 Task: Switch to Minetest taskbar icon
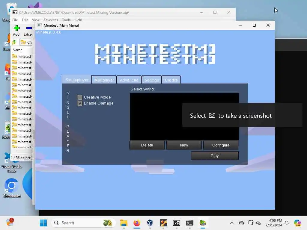[x=203, y=223]
